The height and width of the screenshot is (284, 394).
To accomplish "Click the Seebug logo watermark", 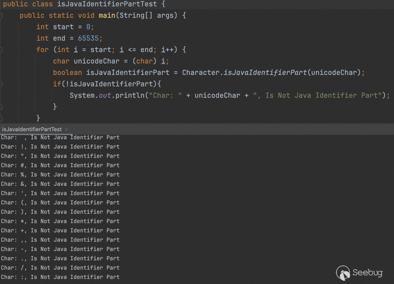I will (359, 273).
